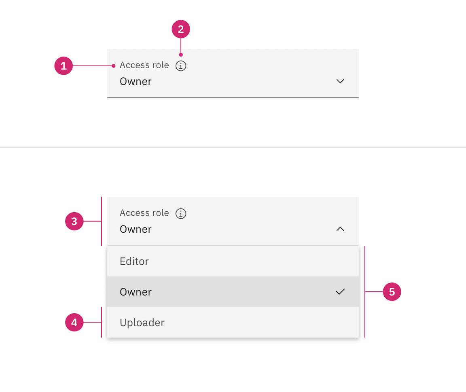Click the Owner value in the collapsed dropdown

point(136,82)
